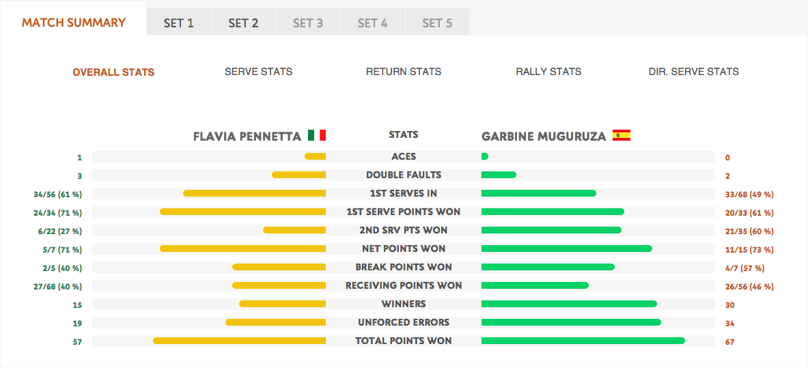The height and width of the screenshot is (368, 808).
Task: Show Overall Stats section
Action: pos(113,72)
